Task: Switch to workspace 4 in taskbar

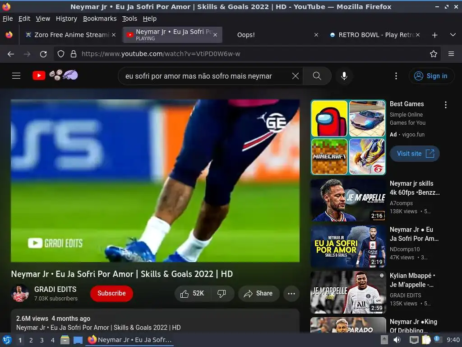Action: (53, 340)
